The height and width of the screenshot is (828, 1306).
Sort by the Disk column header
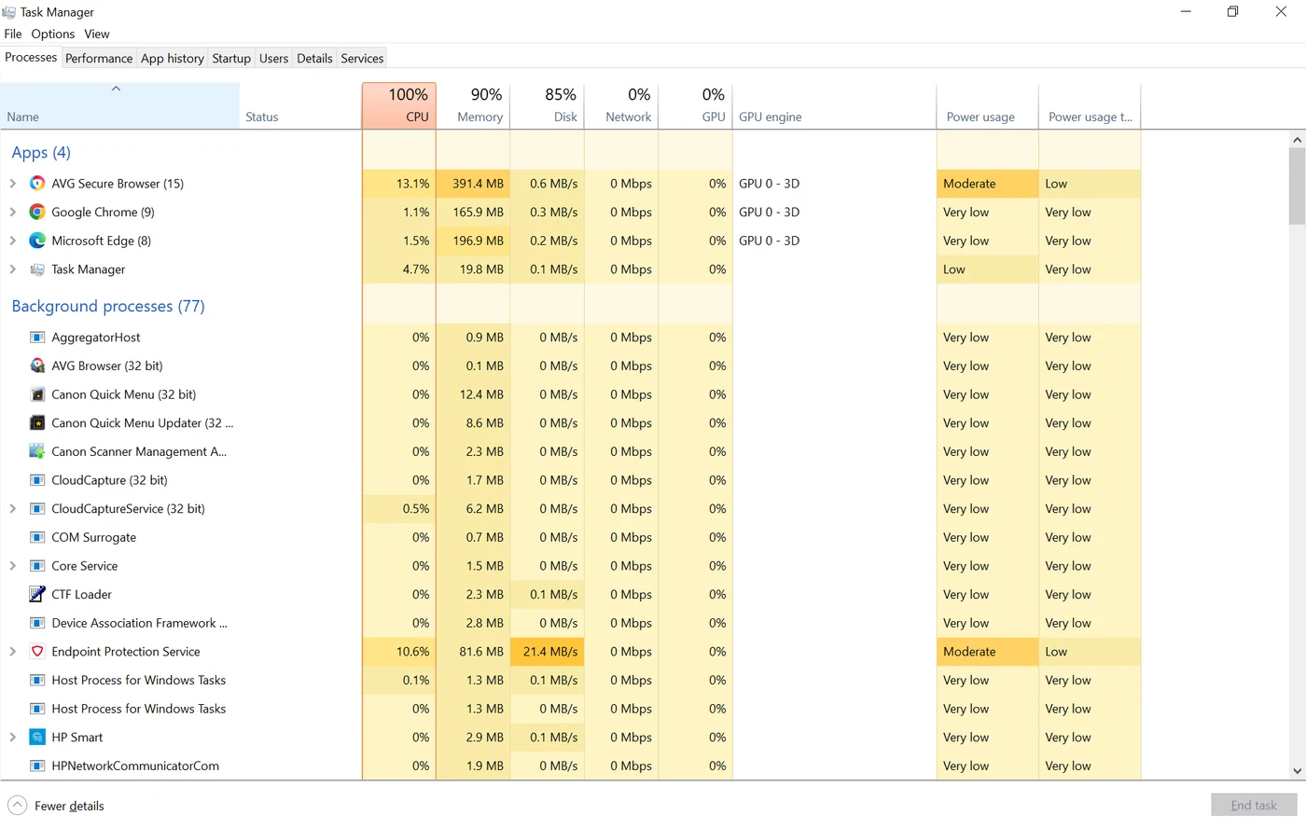pyautogui.click(x=548, y=105)
